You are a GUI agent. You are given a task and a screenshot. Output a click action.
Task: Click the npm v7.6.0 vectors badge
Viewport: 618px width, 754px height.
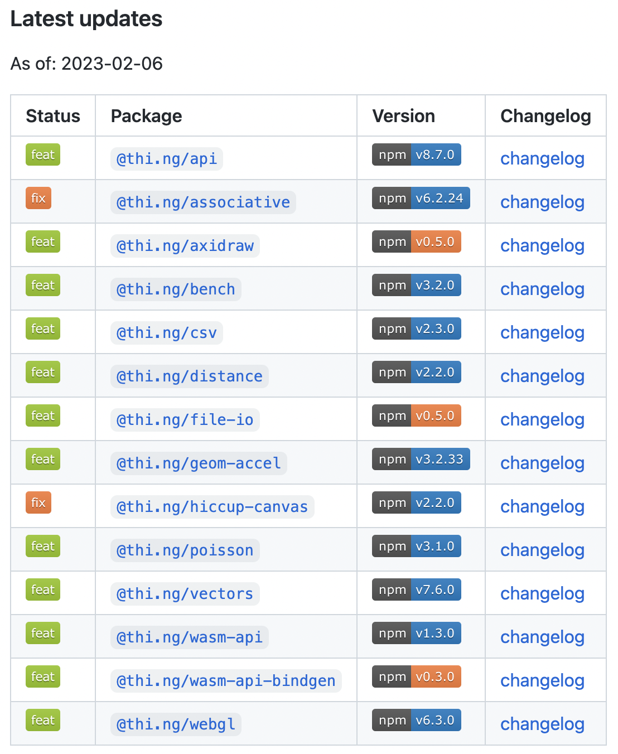pos(416,590)
